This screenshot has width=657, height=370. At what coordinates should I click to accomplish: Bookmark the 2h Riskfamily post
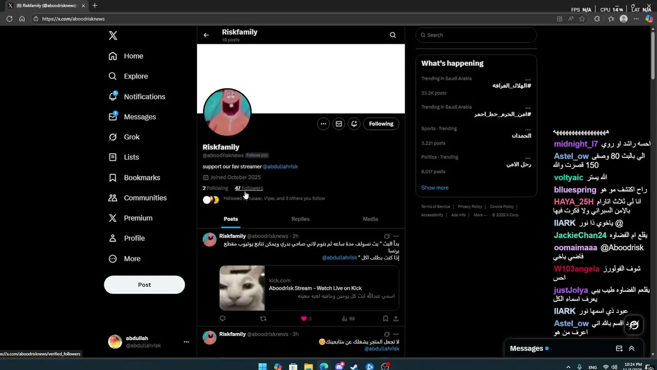(x=385, y=319)
